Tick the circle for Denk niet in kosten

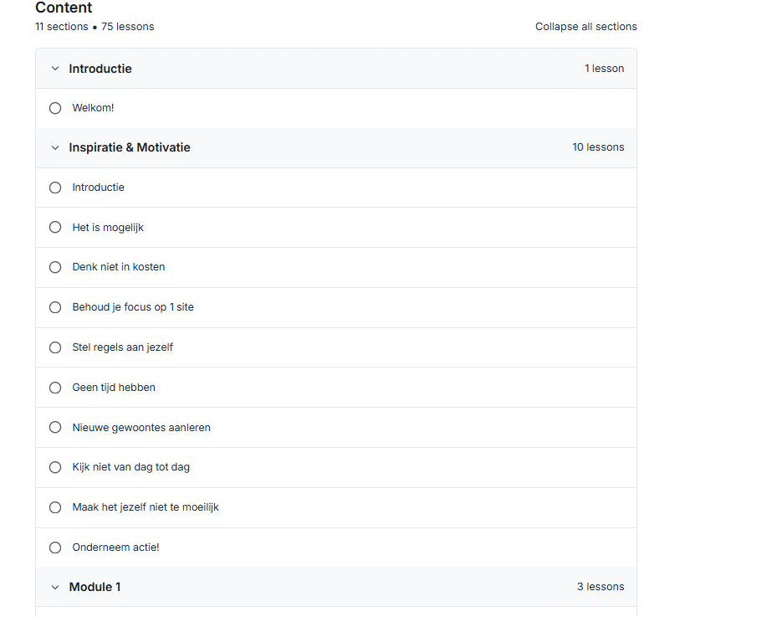click(55, 268)
